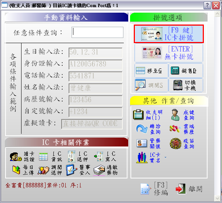222x203 pixels.
Task: Select the ENTER 無卡掛號 option
Action: click(x=169, y=53)
